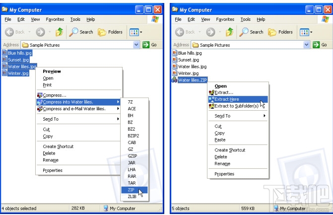Maximize the left My Computer window
The height and width of the screenshot is (215, 333).
coord(148,9)
